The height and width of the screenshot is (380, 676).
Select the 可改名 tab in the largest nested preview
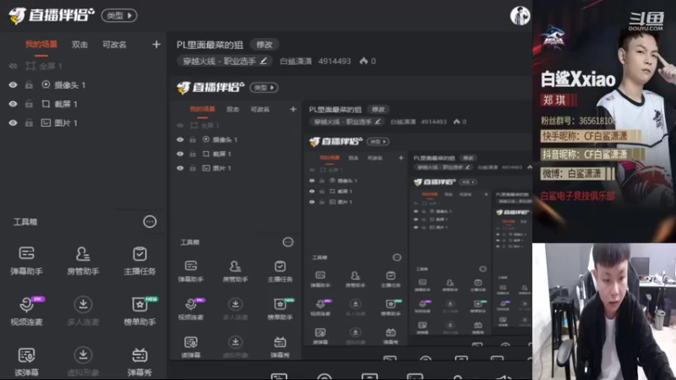tap(260, 109)
